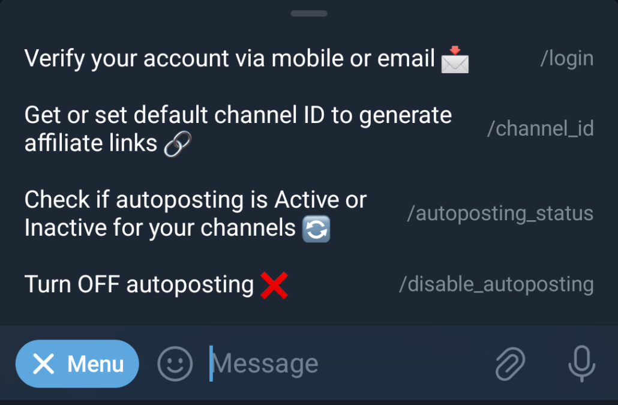Select the /login command
Image resolution: width=618 pixels, height=405 pixels.
click(567, 58)
